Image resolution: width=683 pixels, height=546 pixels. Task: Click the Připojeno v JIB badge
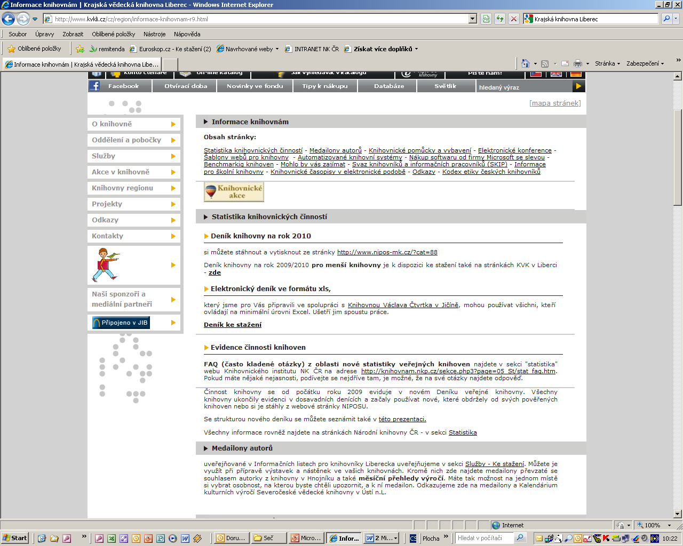pos(121,323)
